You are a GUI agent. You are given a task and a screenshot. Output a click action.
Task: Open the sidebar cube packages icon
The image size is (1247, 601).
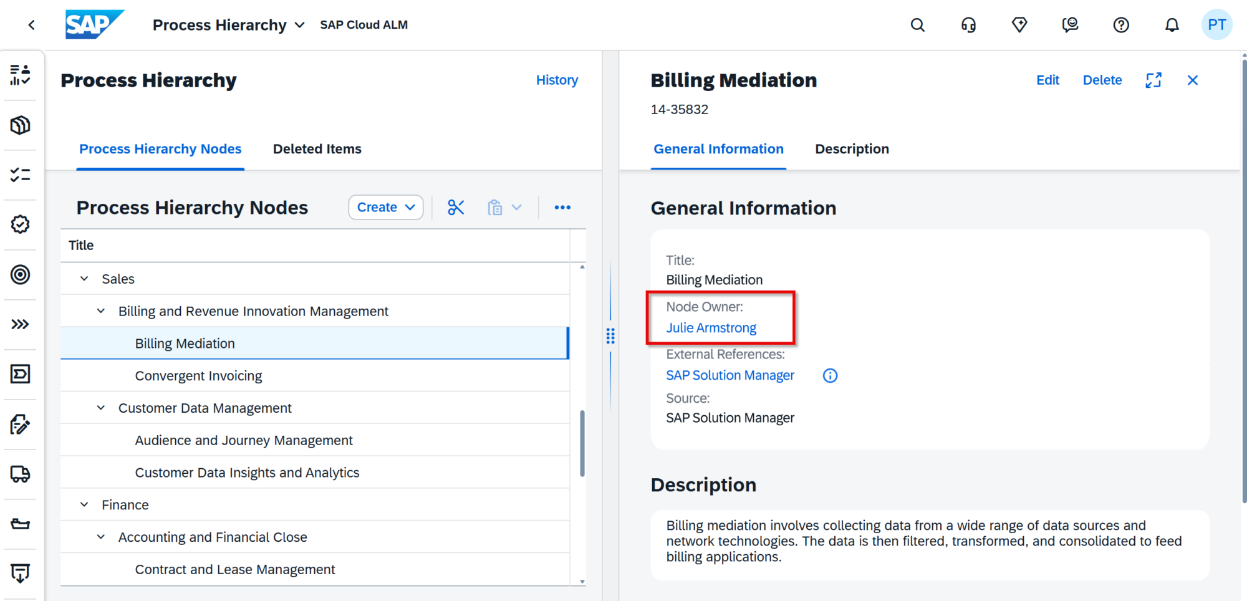pos(20,125)
